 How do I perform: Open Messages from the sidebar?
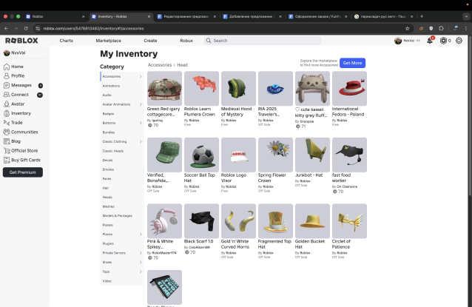coord(21,85)
